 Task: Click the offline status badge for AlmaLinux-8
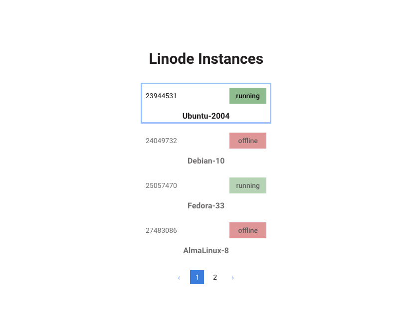click(x=248, y=230)
